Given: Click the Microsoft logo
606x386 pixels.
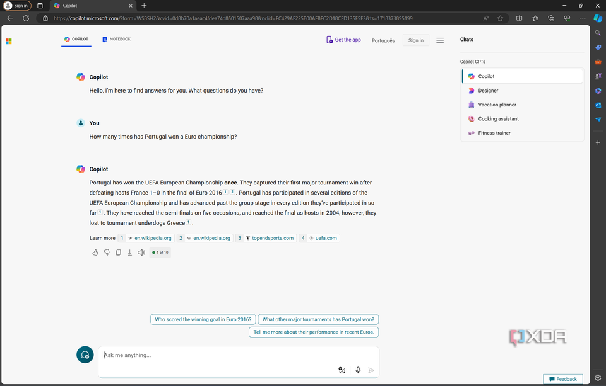Looking at the screenshot, I should [x=8, y=42].
